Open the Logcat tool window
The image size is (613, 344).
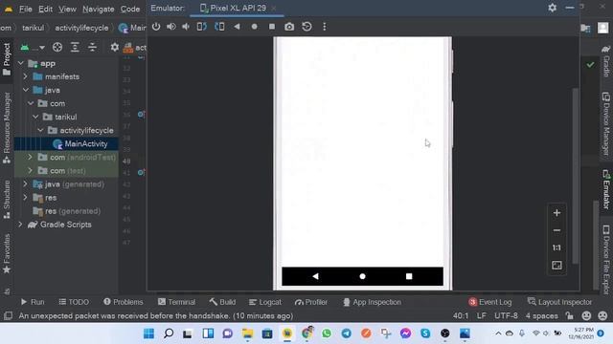click(x=265, y=302)
